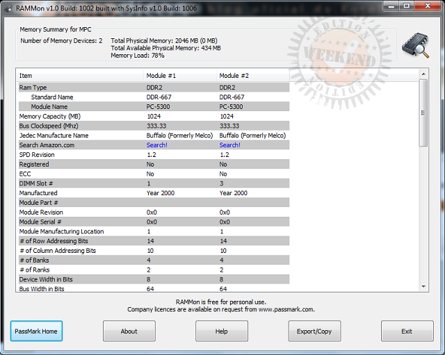Click the Export/Copy button
Image resolution: width=445 pixels, height=355 pixels.
coord(314,331)
